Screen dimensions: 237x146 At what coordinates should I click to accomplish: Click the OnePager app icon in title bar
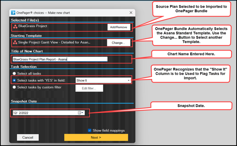click(x=13, y=13)
